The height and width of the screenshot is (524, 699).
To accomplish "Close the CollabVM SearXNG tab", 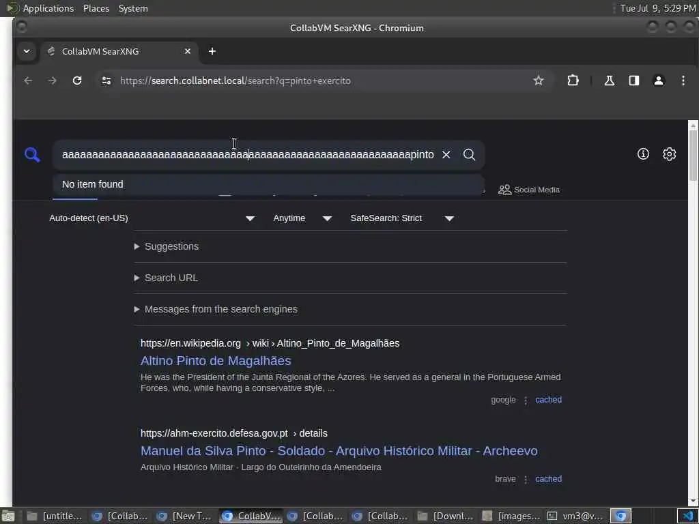I will pos(188,51).
